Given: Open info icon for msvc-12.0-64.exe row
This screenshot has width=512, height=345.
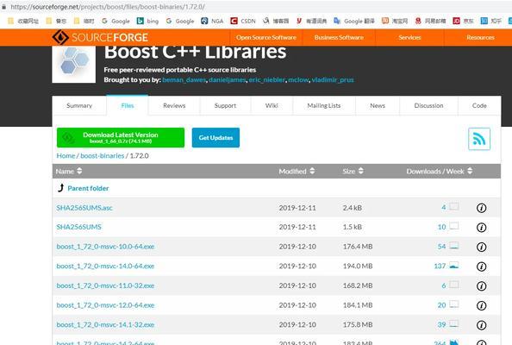Looking at the screenshot, I should coord(481,305).
